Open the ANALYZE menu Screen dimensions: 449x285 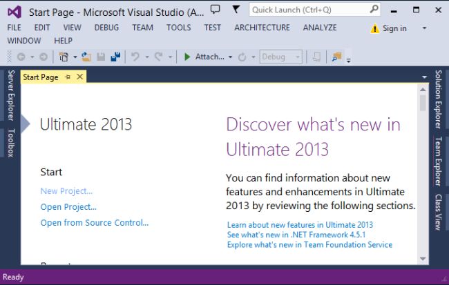click(x=320, y=28)
